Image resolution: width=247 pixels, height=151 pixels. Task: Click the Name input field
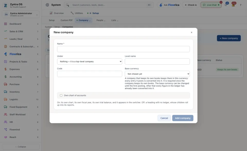point(123,49)
